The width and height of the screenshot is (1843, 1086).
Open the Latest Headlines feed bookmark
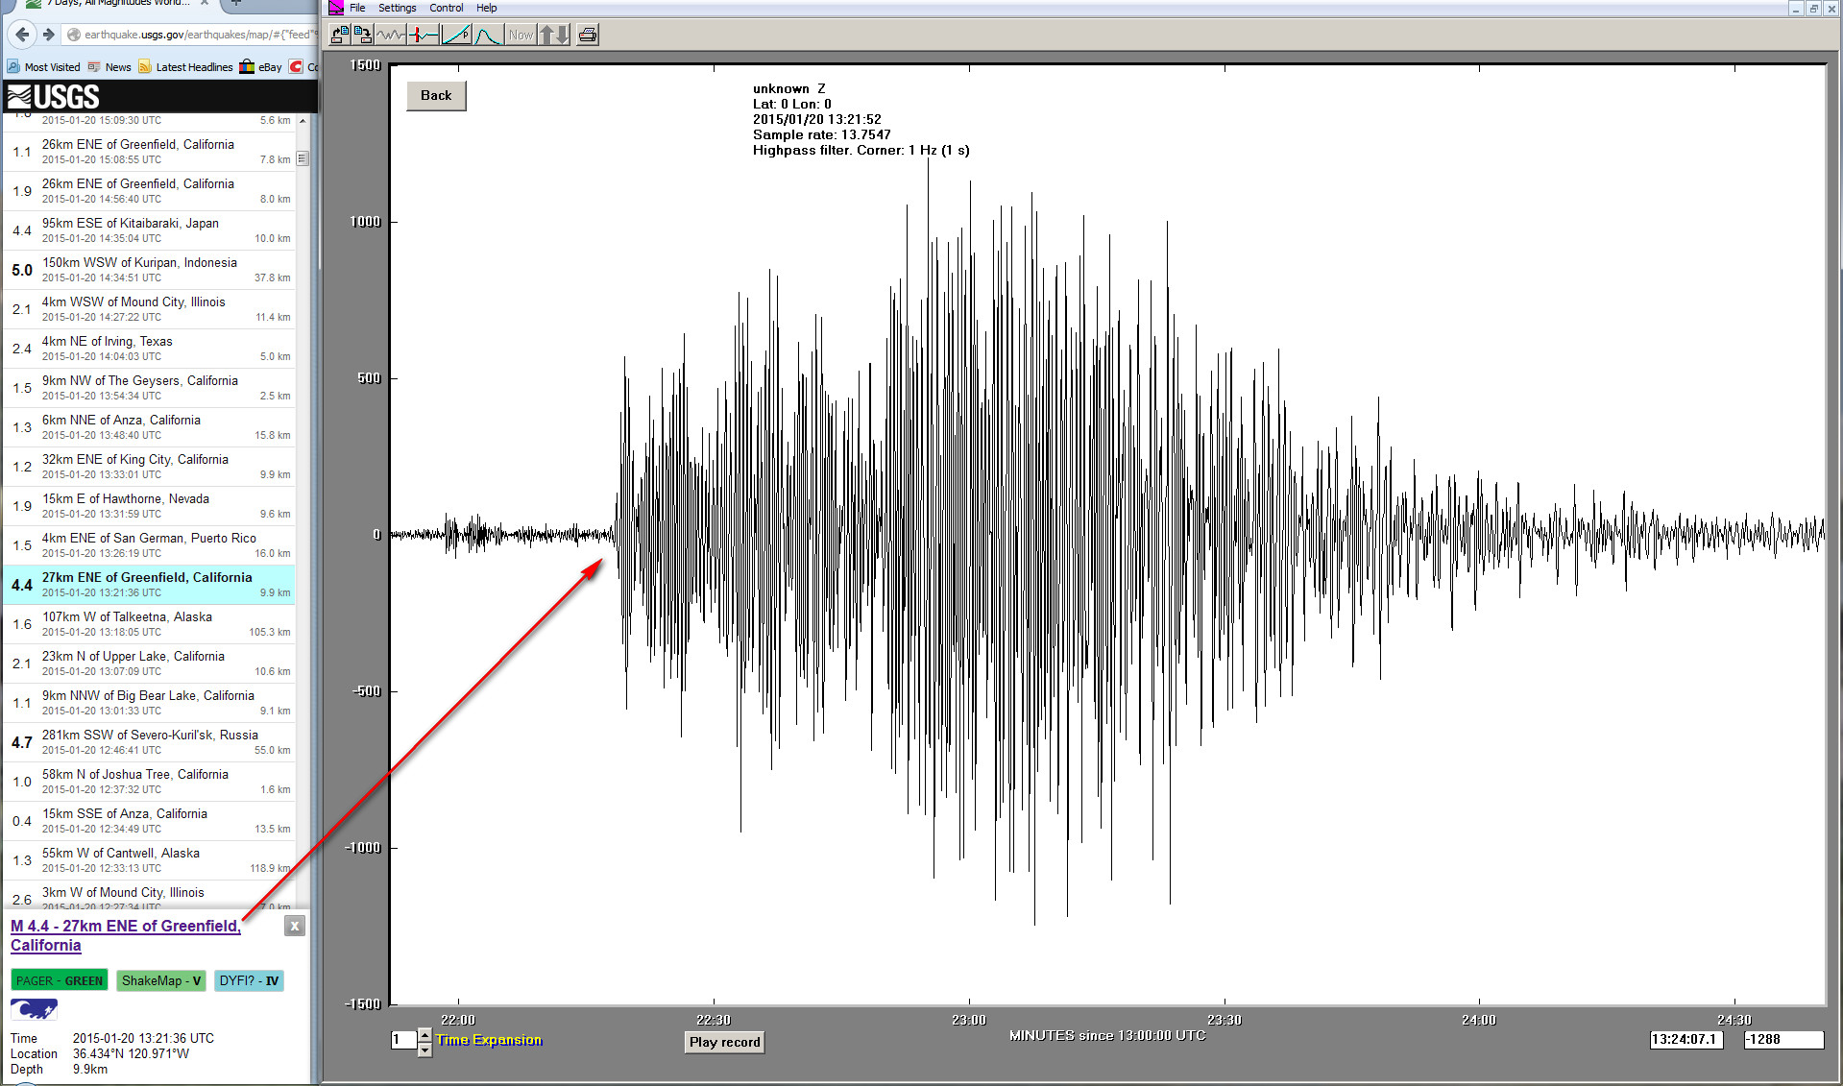(185, 67)
